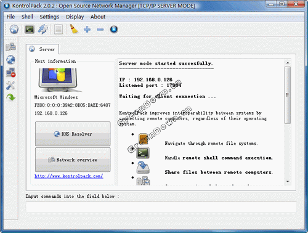
Task: Click 'Waiting for client connection ...' text
Action: [168, 96]
